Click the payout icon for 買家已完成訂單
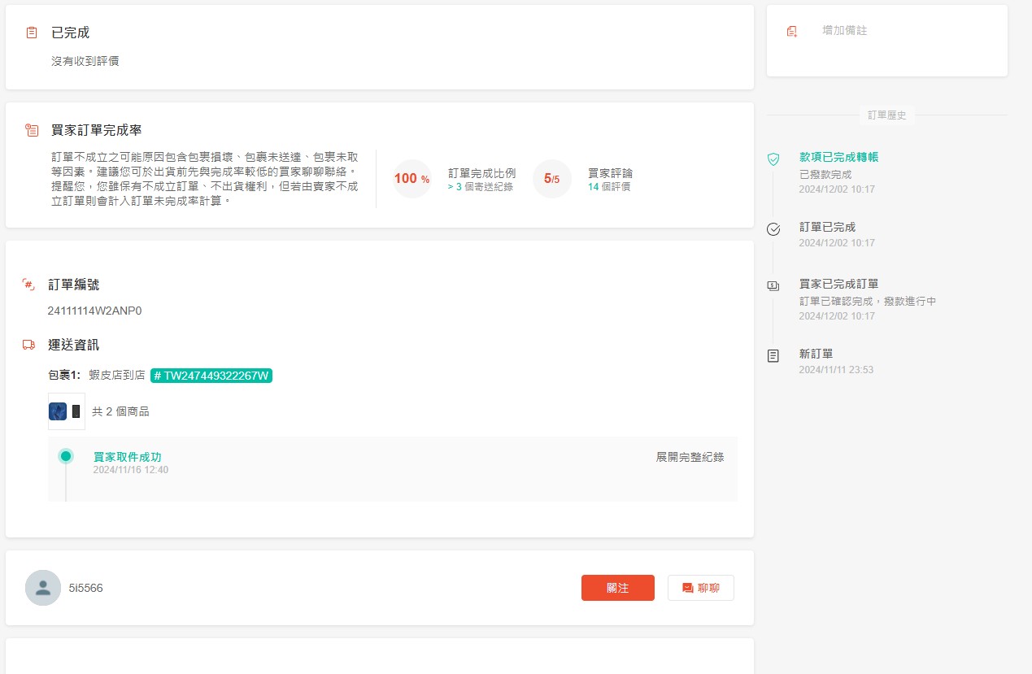The width and height of the screenshot is (1032, 674). [773, 286]
